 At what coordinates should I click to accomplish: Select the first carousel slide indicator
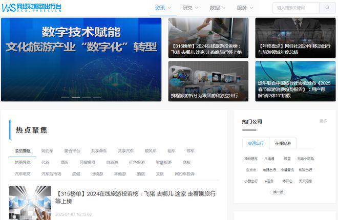[66, 98]
